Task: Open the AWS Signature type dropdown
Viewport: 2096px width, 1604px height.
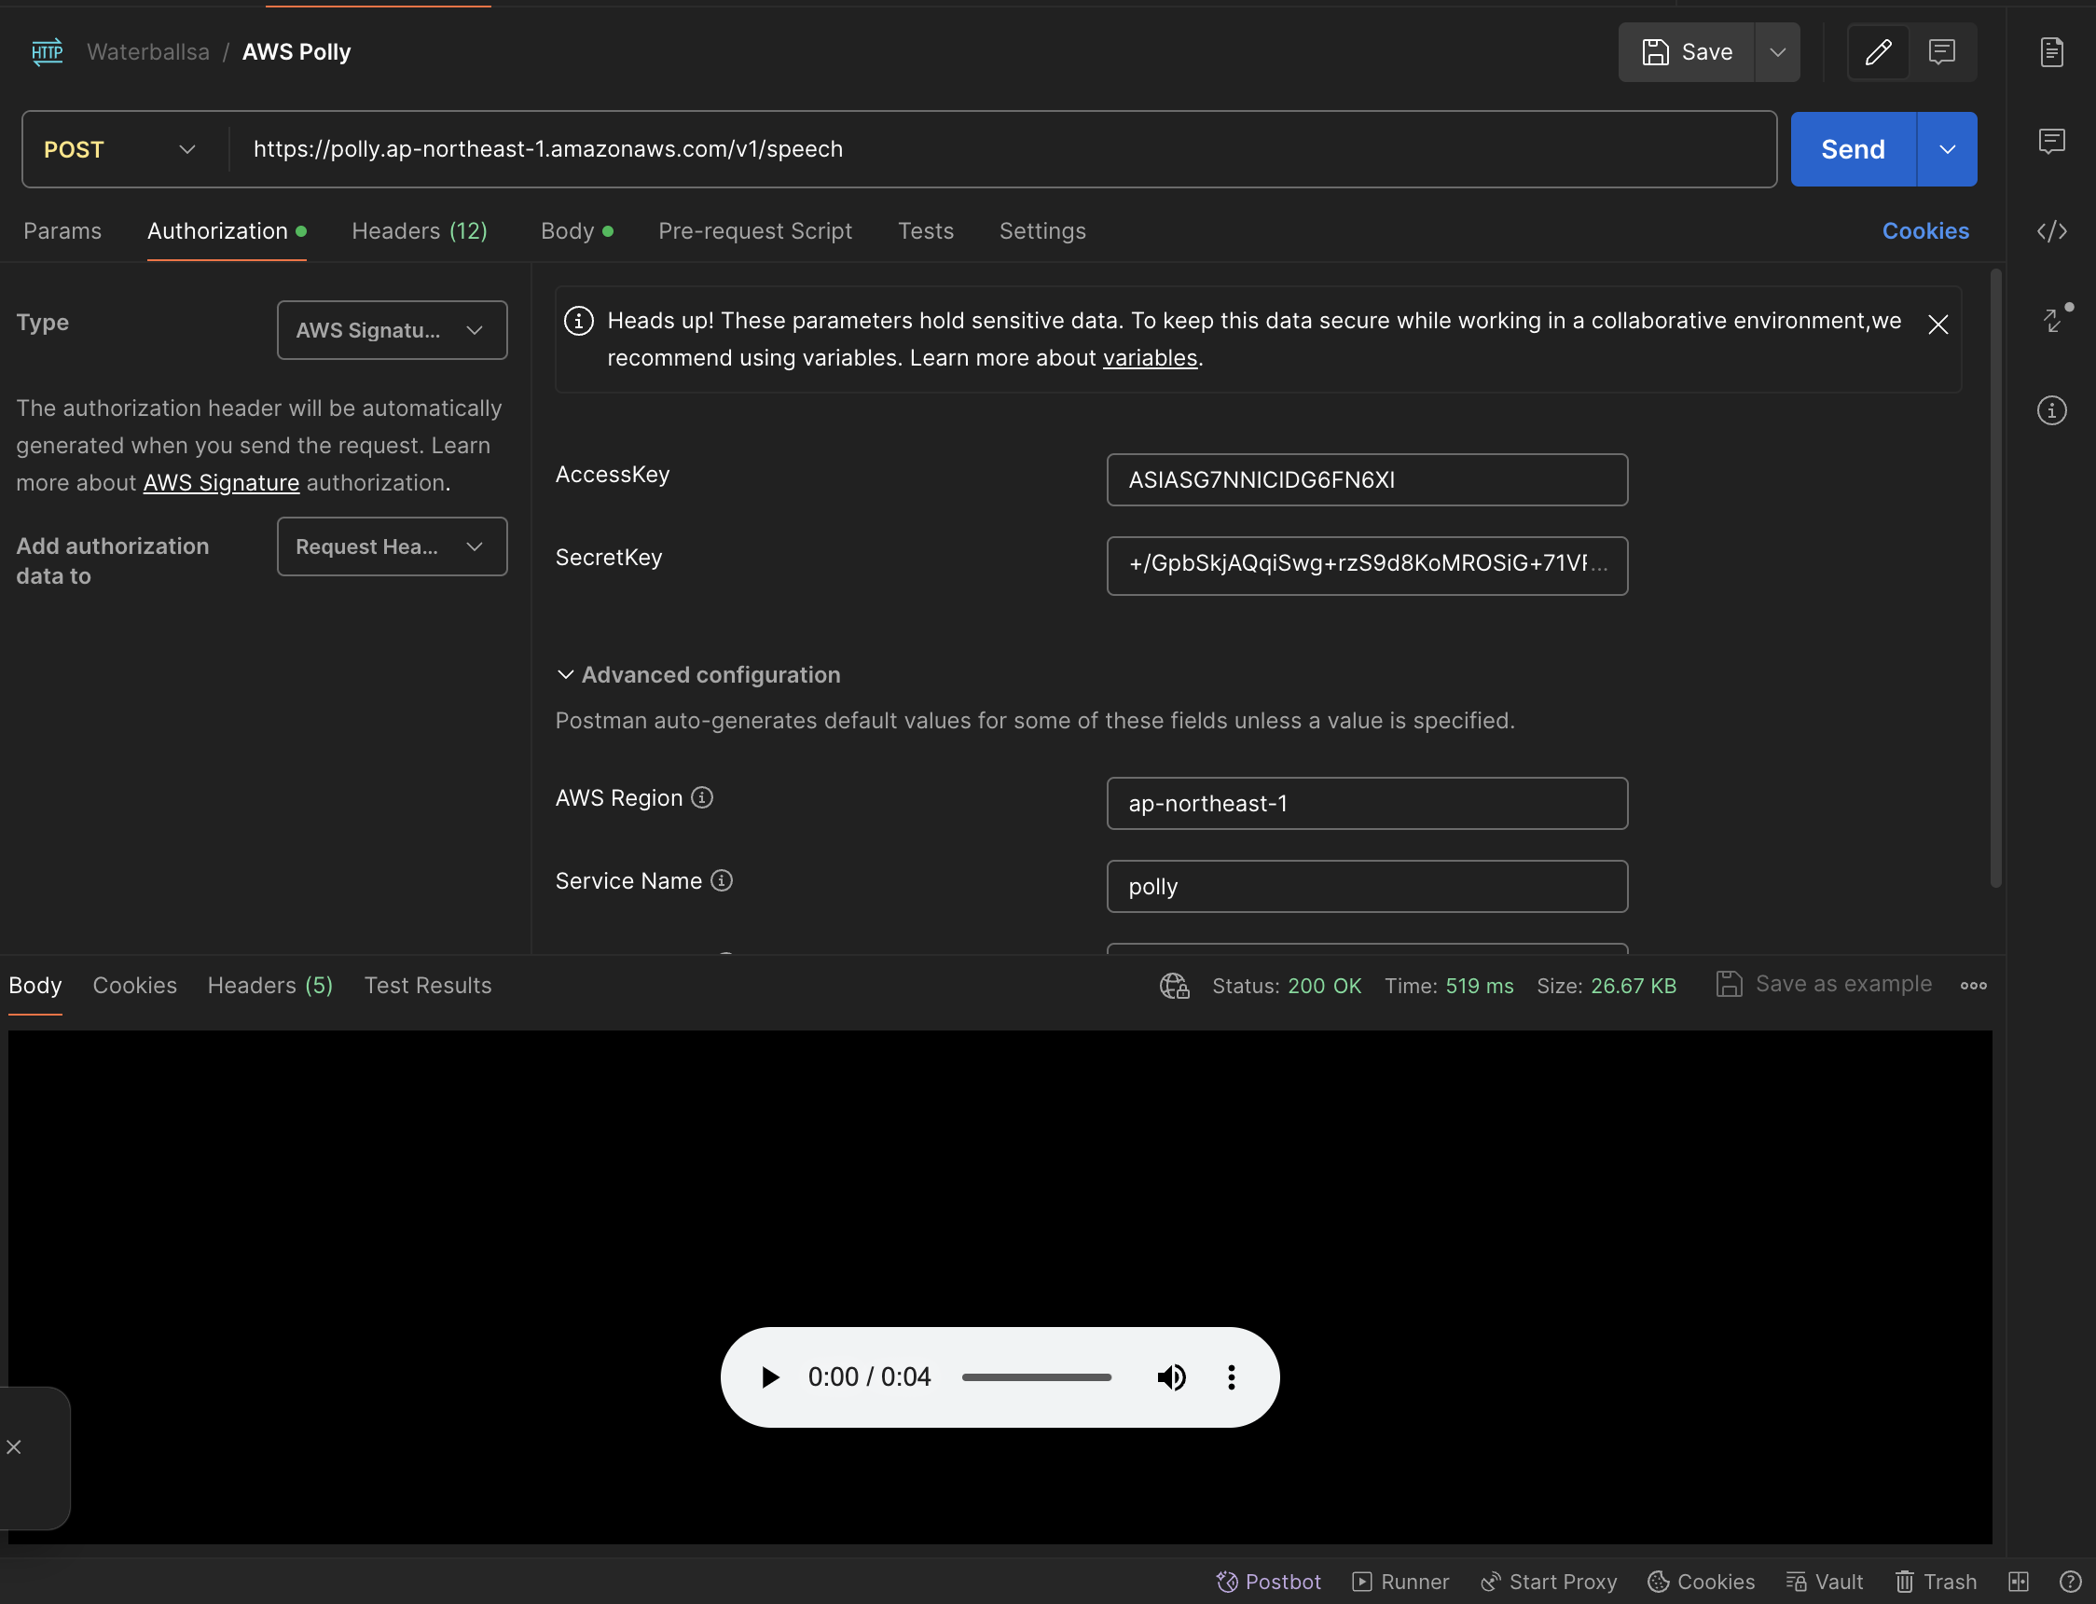Action: pos(392,330)
